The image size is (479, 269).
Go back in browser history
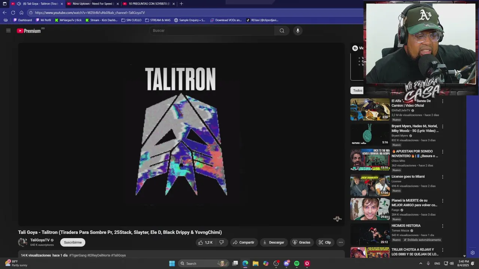(x=4, y=12)
